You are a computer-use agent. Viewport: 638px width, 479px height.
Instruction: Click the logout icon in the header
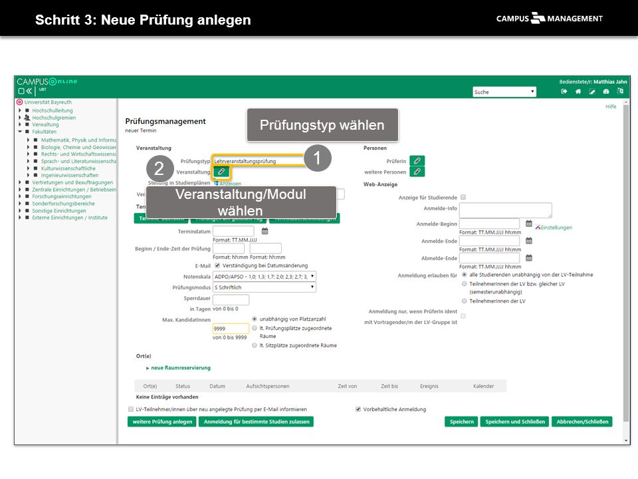pos(564,92)
